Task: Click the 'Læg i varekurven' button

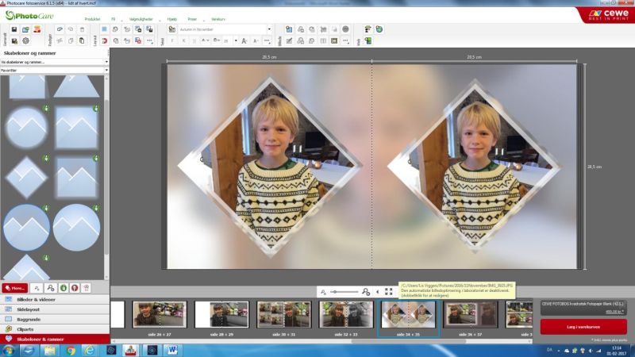Action: (x=583, y=327)
